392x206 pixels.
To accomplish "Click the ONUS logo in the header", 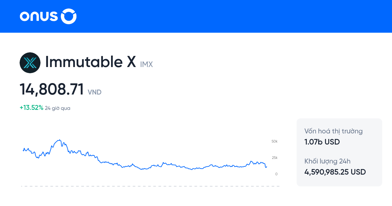I will tap(48, 16).
